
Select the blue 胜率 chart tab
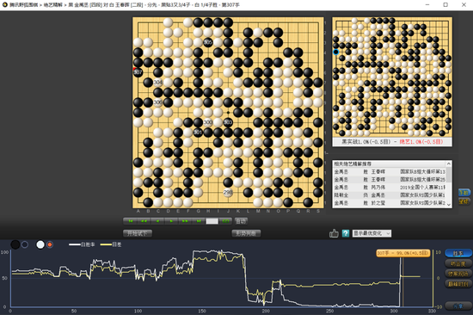tap(458, 253)
